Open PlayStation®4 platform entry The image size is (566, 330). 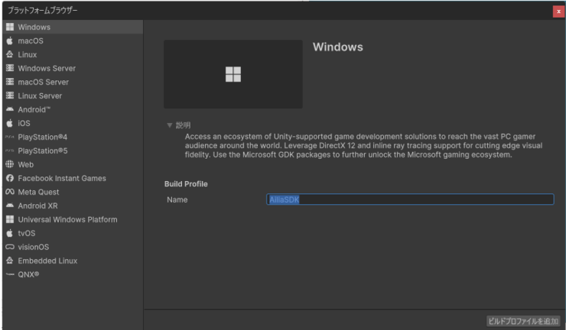point(47,137)
